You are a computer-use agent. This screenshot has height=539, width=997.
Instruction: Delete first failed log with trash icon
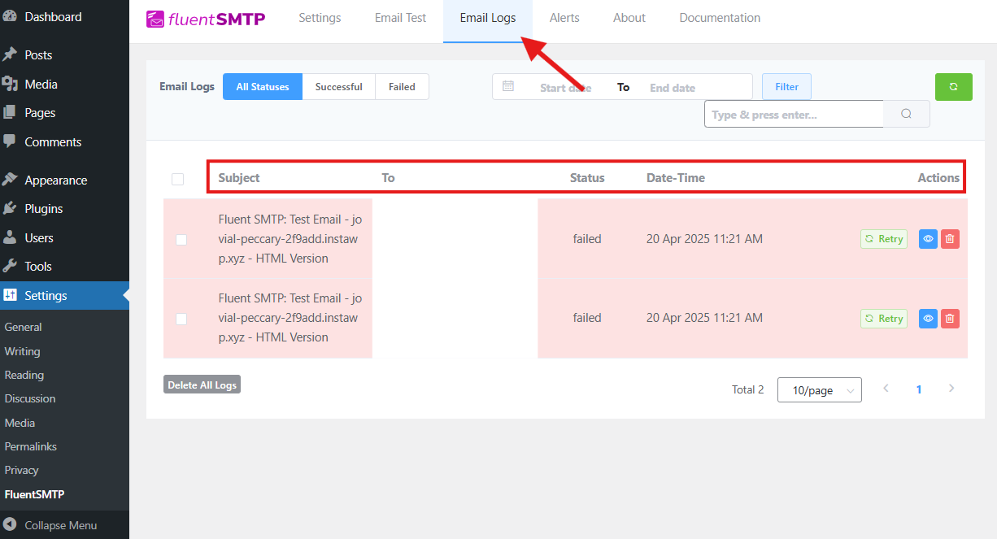click(950, 239)
